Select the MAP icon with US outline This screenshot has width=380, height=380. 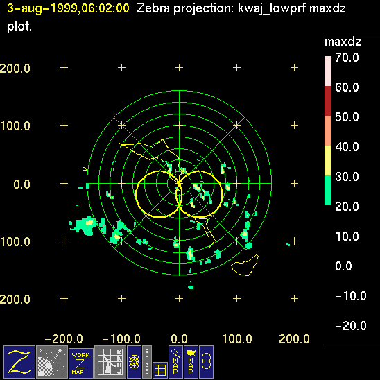pyautogui.click(x=191, y=362)
